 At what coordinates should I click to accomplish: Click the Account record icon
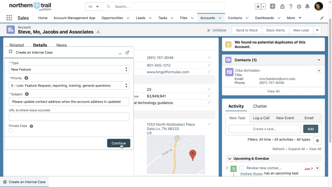point(11,30)
